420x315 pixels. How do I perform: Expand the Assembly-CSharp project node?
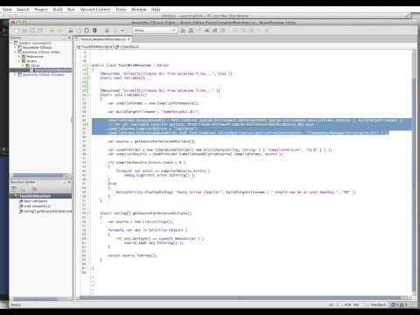(x=15, y=47)
